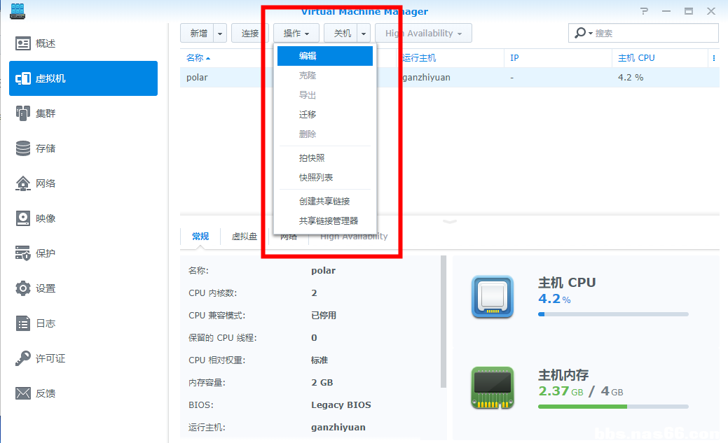The image size is (728, 443).
Task: Expand the 新增 (Create) dropdown arrow
Action: 219,33
